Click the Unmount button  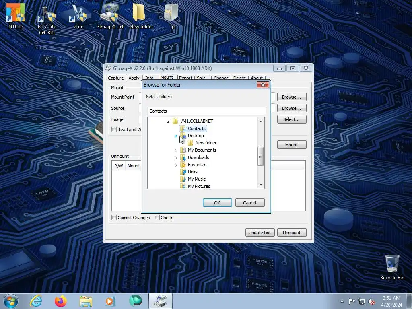(292, 233)
